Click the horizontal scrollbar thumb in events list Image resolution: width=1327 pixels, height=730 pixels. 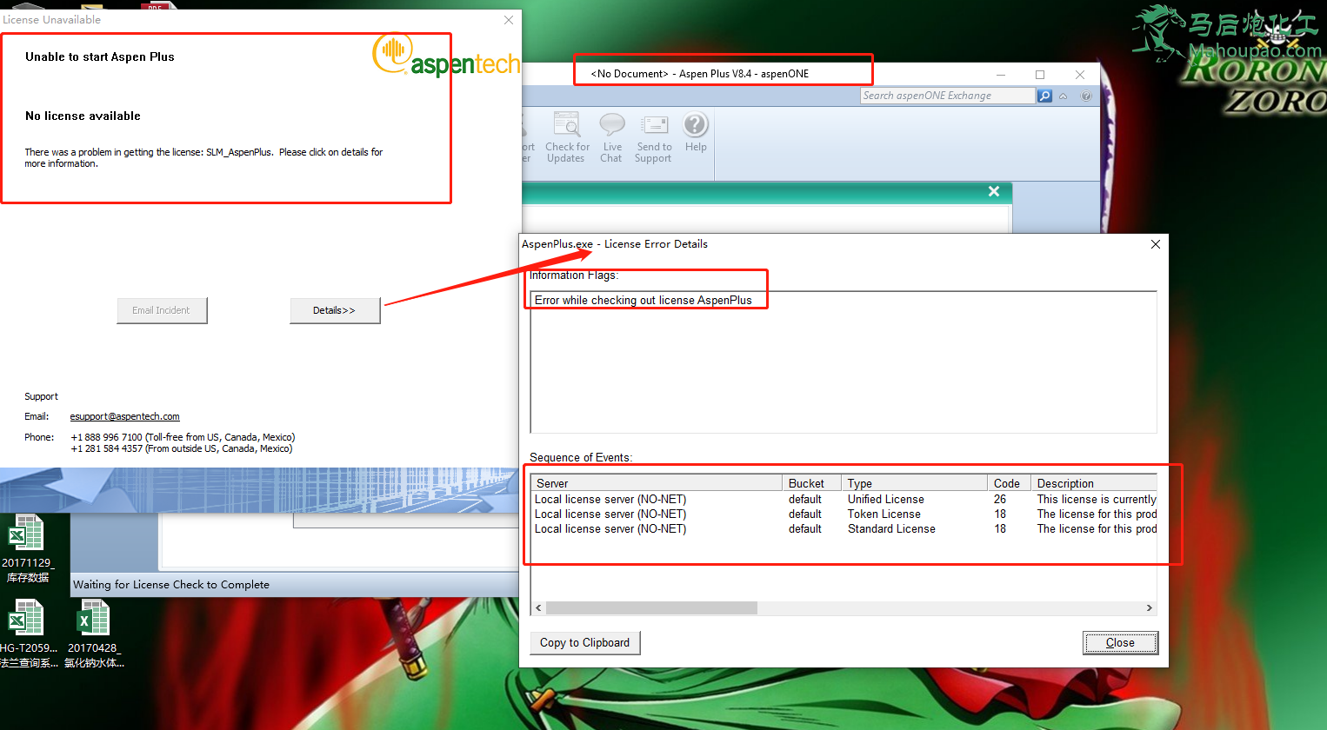point(651,608)
